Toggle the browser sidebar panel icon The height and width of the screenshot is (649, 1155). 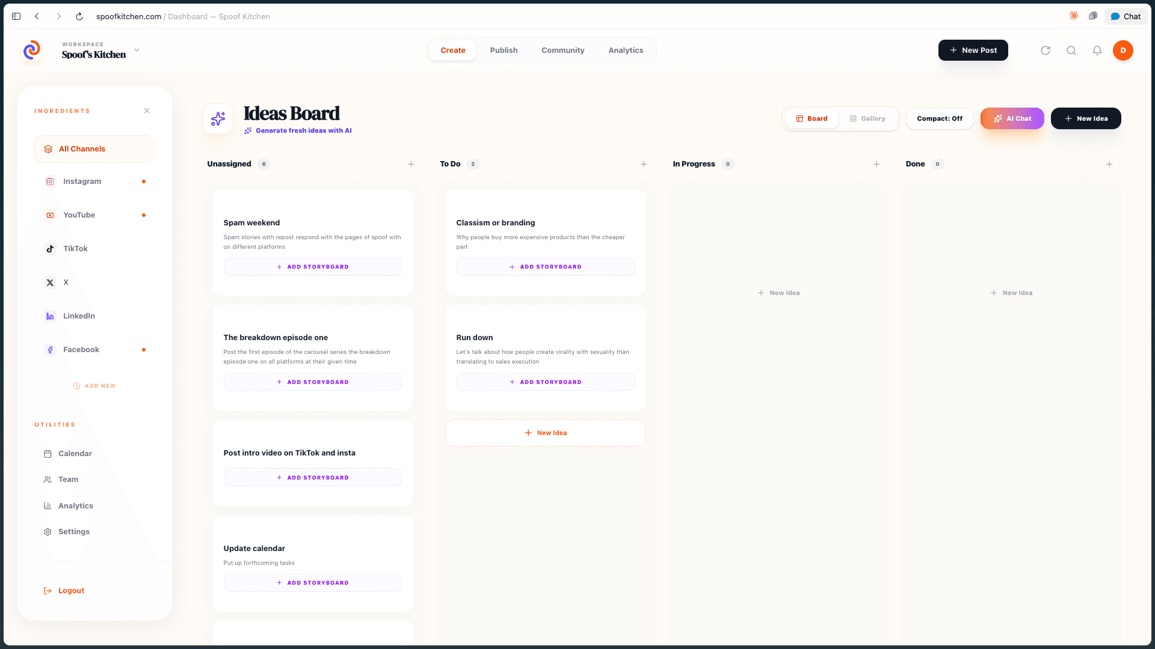(x=16, y=16)
